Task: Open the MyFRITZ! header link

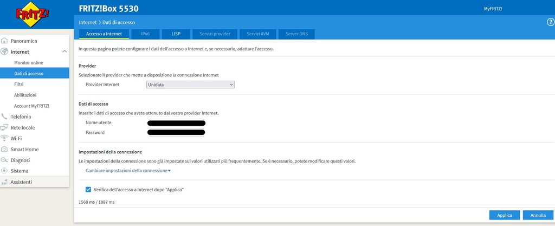Action: click(x=493, y=9)
